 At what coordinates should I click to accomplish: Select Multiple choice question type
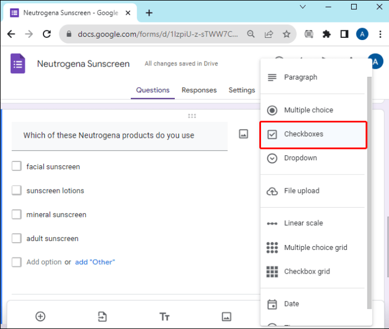pos(312,110)
